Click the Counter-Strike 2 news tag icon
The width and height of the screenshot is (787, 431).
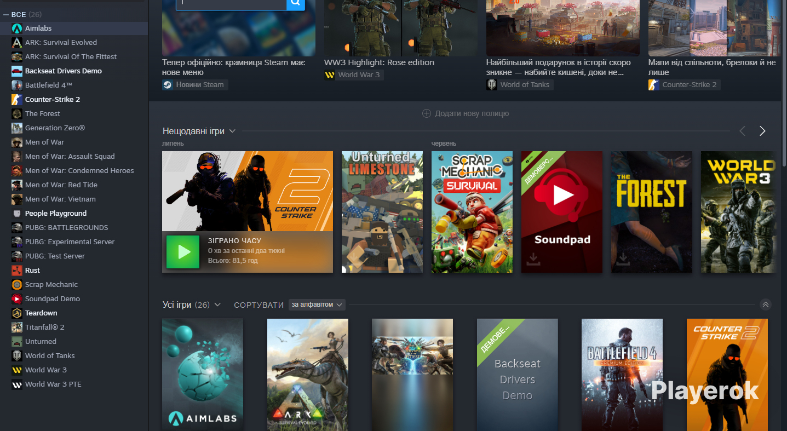tap(654, 85)
